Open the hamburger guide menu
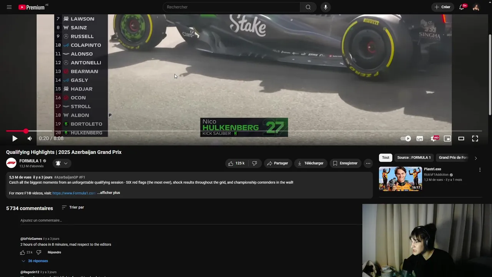Screen dimensions: 492x277 coord(9,7)
